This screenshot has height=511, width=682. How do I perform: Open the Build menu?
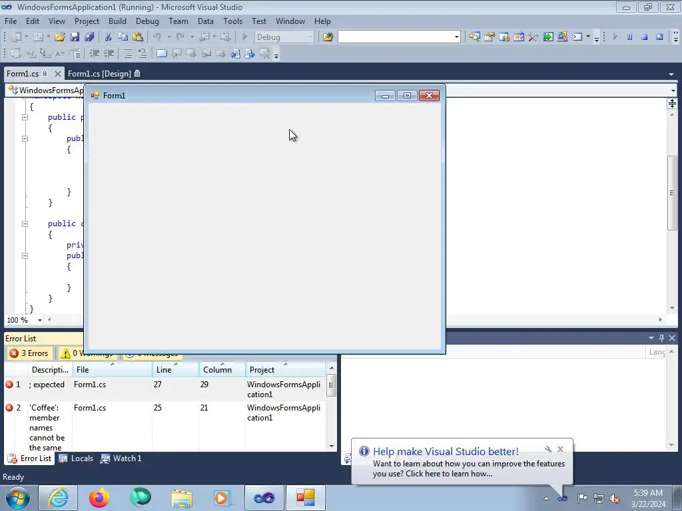tap(117, 21)
